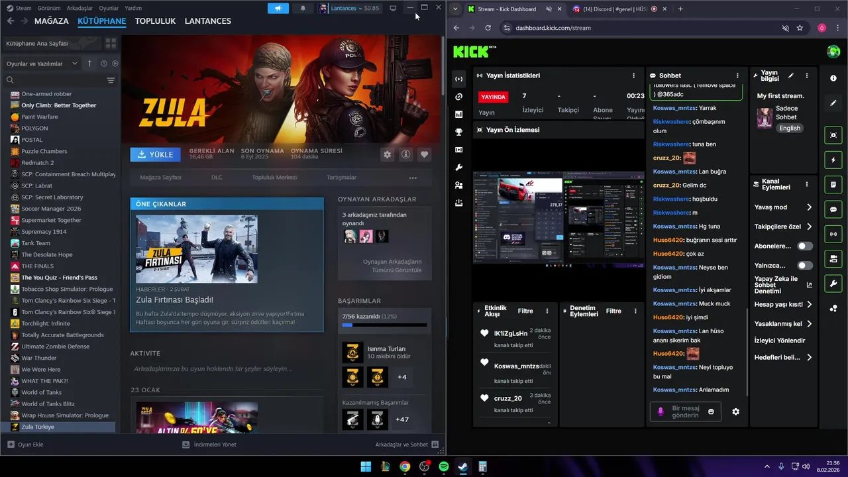Toggle the Yalnızca chat switch
The width and height of the screenshot is (848, 477).
804,266
